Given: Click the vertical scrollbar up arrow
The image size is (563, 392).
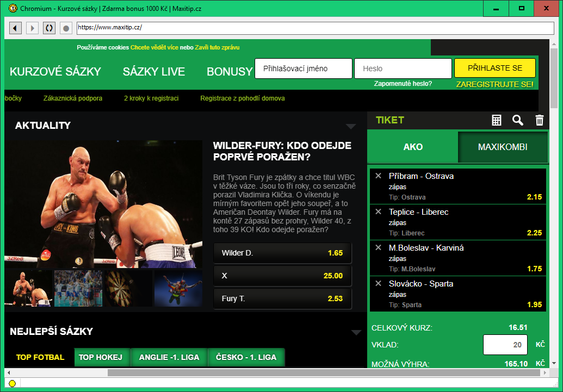Looking at the screenshot, I should coord(553,43).
